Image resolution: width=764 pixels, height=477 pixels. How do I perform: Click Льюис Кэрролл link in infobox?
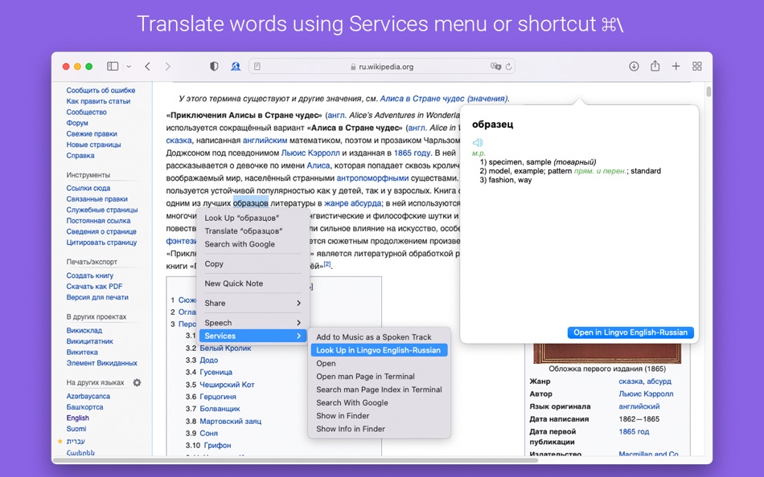click(646, 393)
